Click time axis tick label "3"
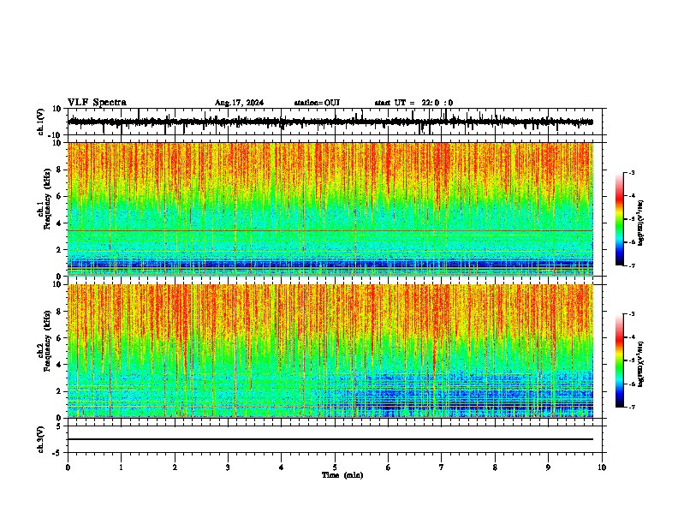 pos(228,467)
